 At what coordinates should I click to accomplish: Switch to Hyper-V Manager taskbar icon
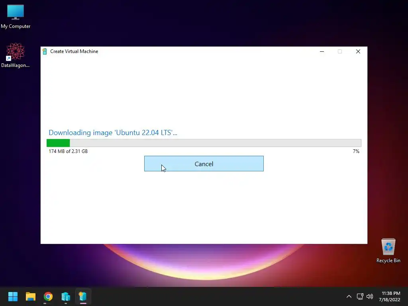66,296
